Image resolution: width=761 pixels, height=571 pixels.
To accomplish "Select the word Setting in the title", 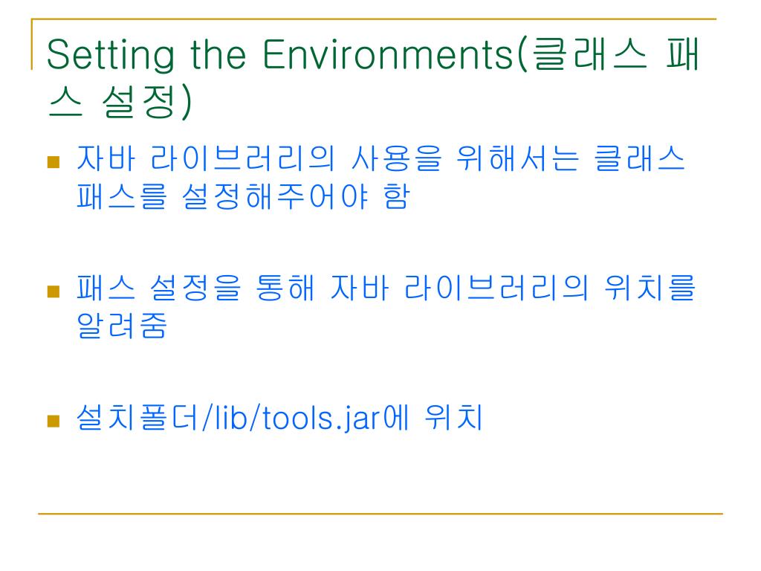I will [110, 57].
